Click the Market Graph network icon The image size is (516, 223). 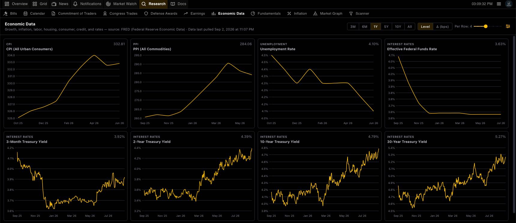[x=315, y=13]
